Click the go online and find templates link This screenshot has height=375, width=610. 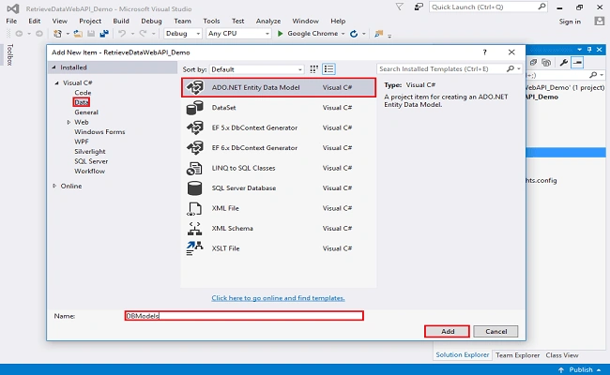[278, 298]
